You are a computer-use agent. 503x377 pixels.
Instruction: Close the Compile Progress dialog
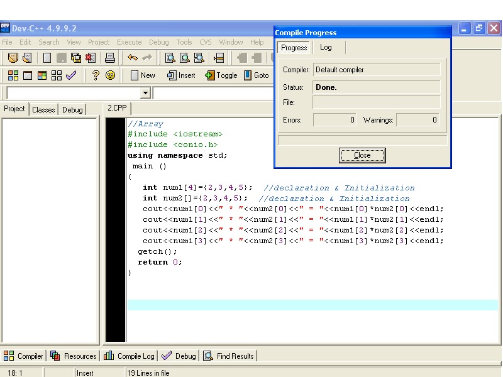pos(362,155)
